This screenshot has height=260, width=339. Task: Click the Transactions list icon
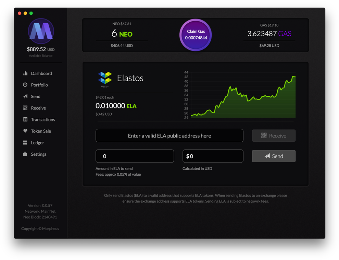(x=25, y=119)
